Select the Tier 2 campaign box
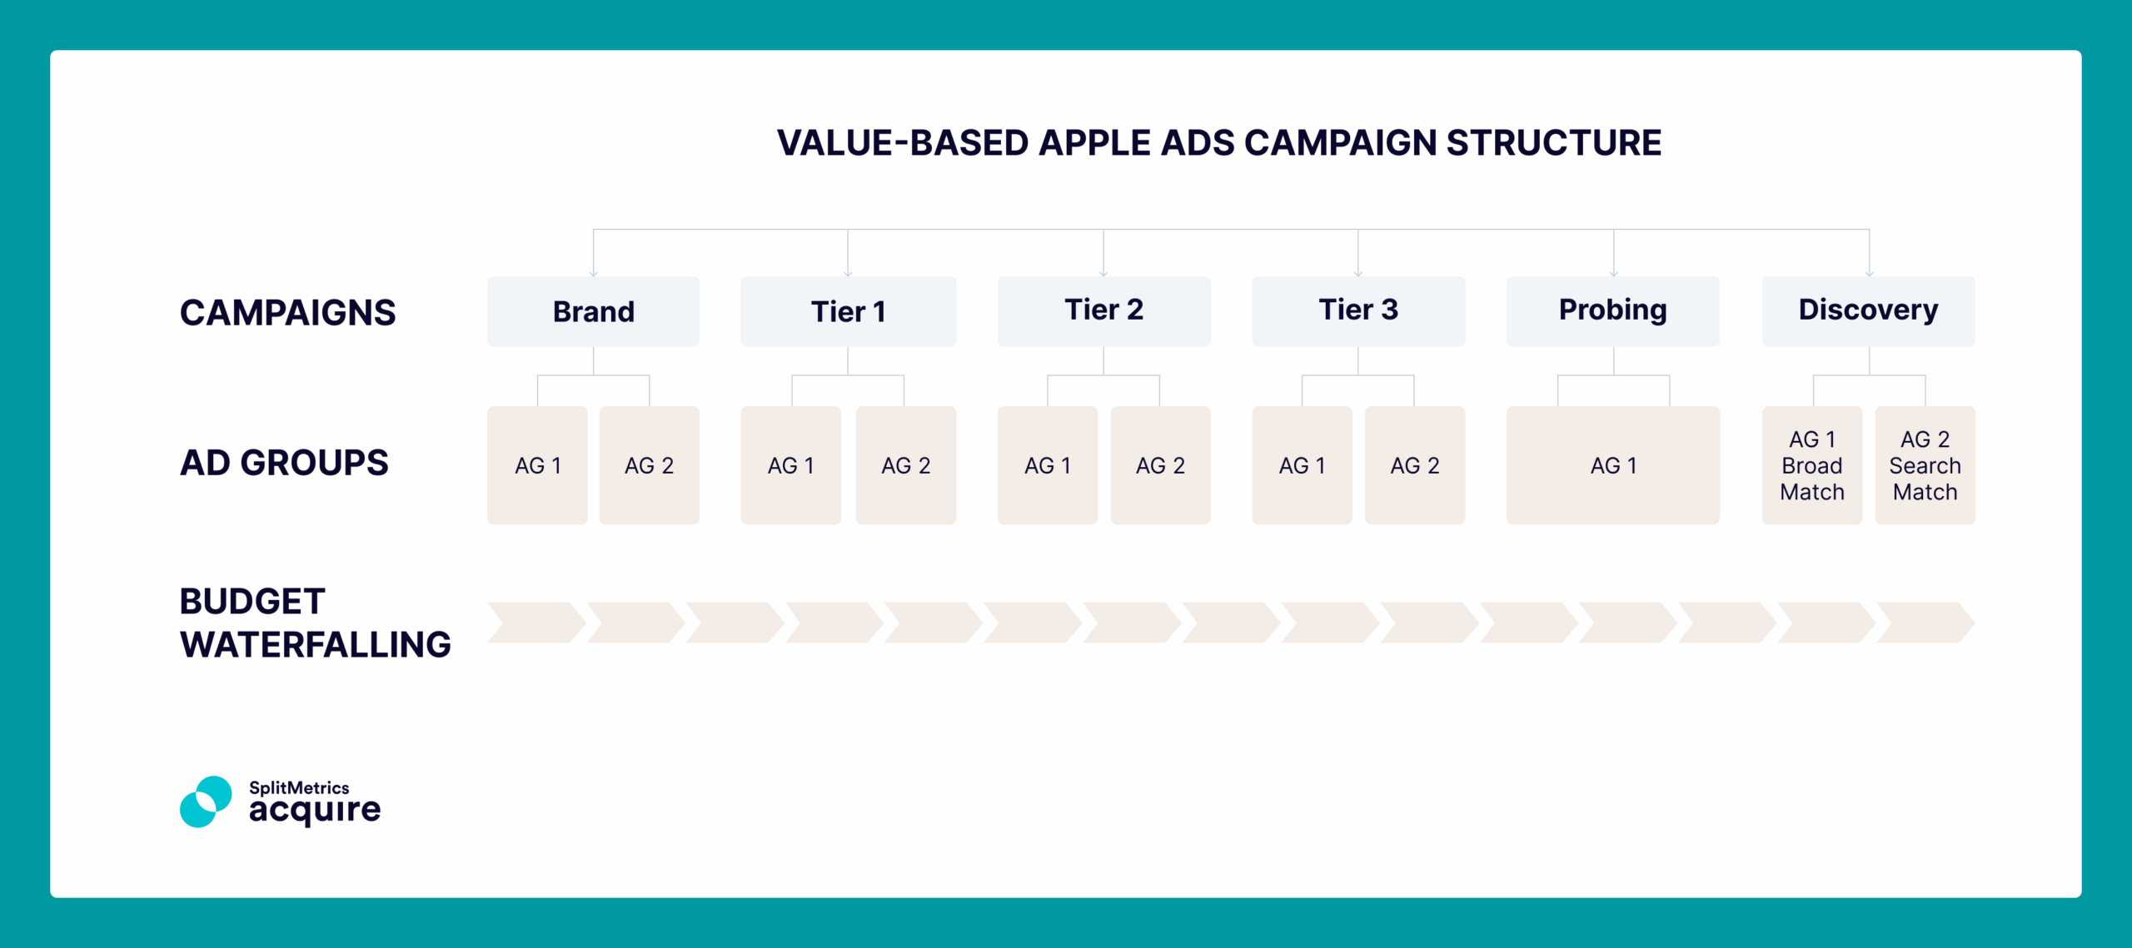Screen dimensions: 2132x948 (x=1103, y=311)
